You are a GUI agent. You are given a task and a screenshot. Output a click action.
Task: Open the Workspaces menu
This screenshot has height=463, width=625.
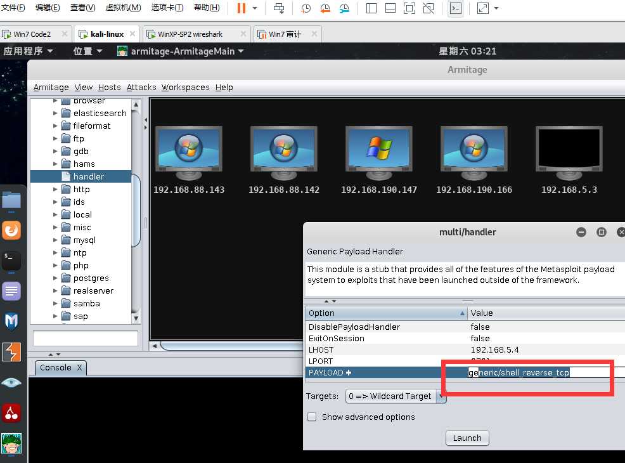(x=185, y=88)
